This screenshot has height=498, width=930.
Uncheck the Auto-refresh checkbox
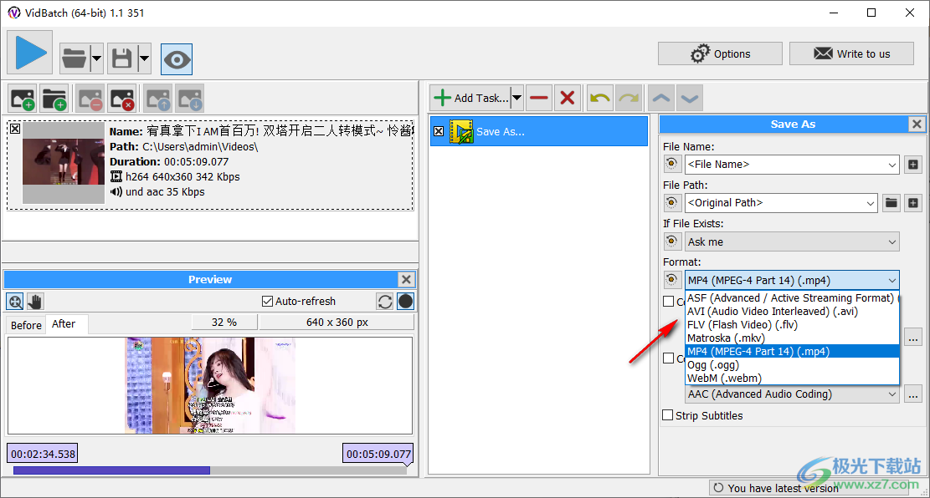click(x=268, y=302)
